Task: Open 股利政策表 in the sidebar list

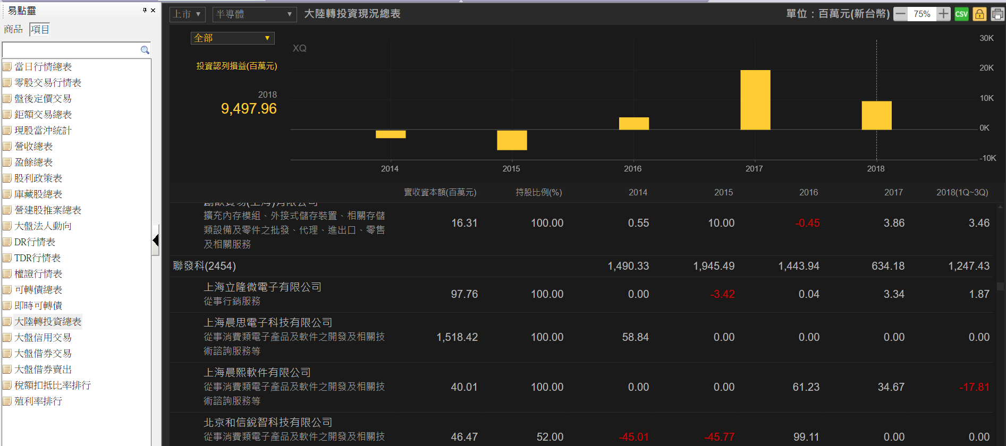Action: coord(38,178)
